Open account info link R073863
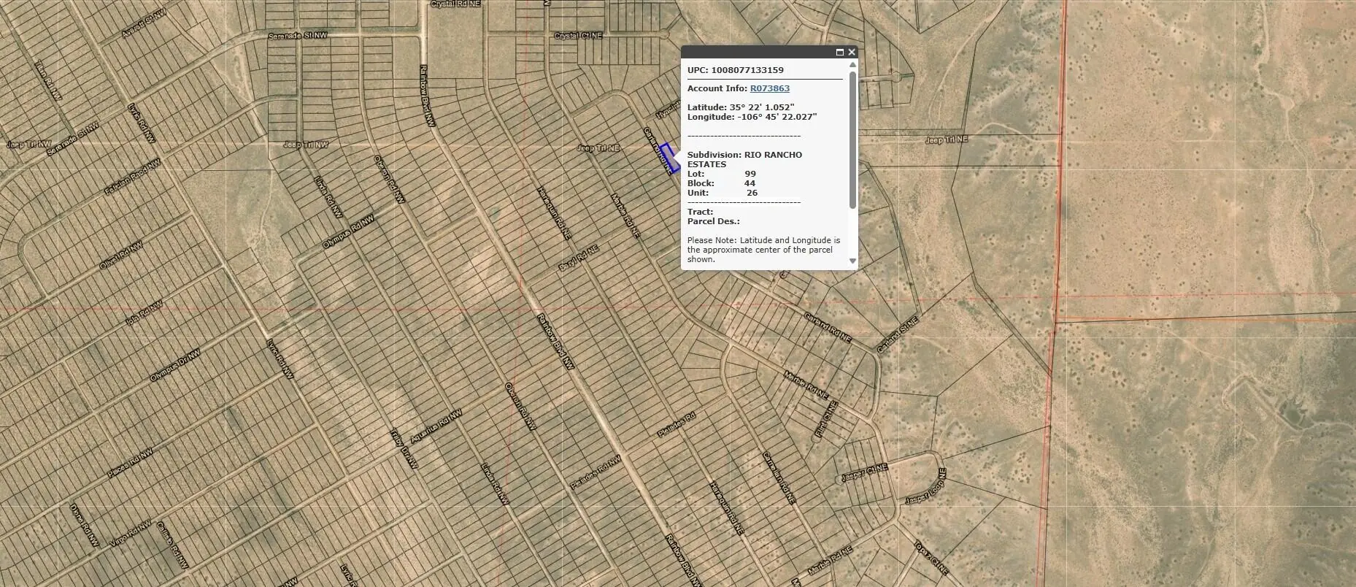The width and height of the screenshot is (1356, 587). (x=769, y=88)
